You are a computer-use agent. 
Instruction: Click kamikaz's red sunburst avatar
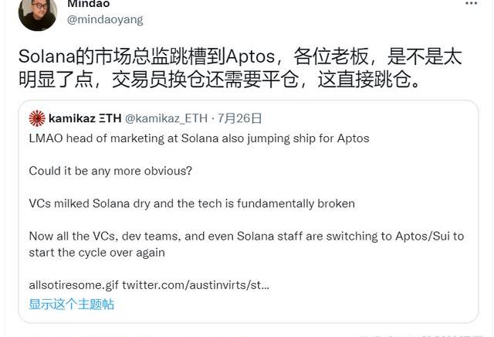coord(36,118)
